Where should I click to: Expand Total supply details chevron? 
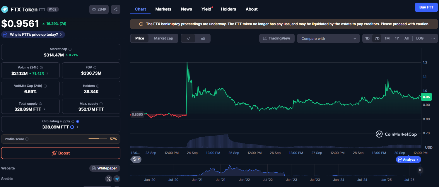coord(44,109)
